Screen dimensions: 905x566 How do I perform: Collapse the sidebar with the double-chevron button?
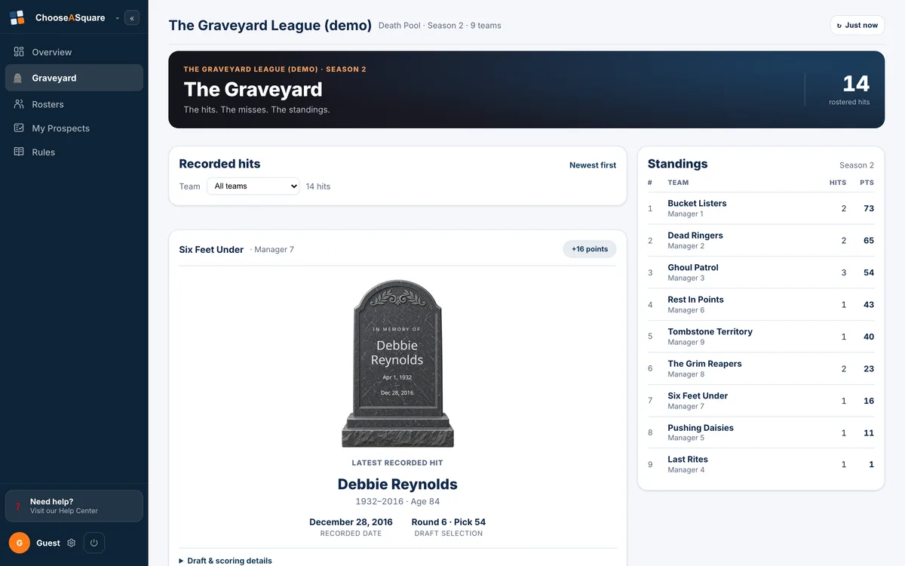(132, 17)
